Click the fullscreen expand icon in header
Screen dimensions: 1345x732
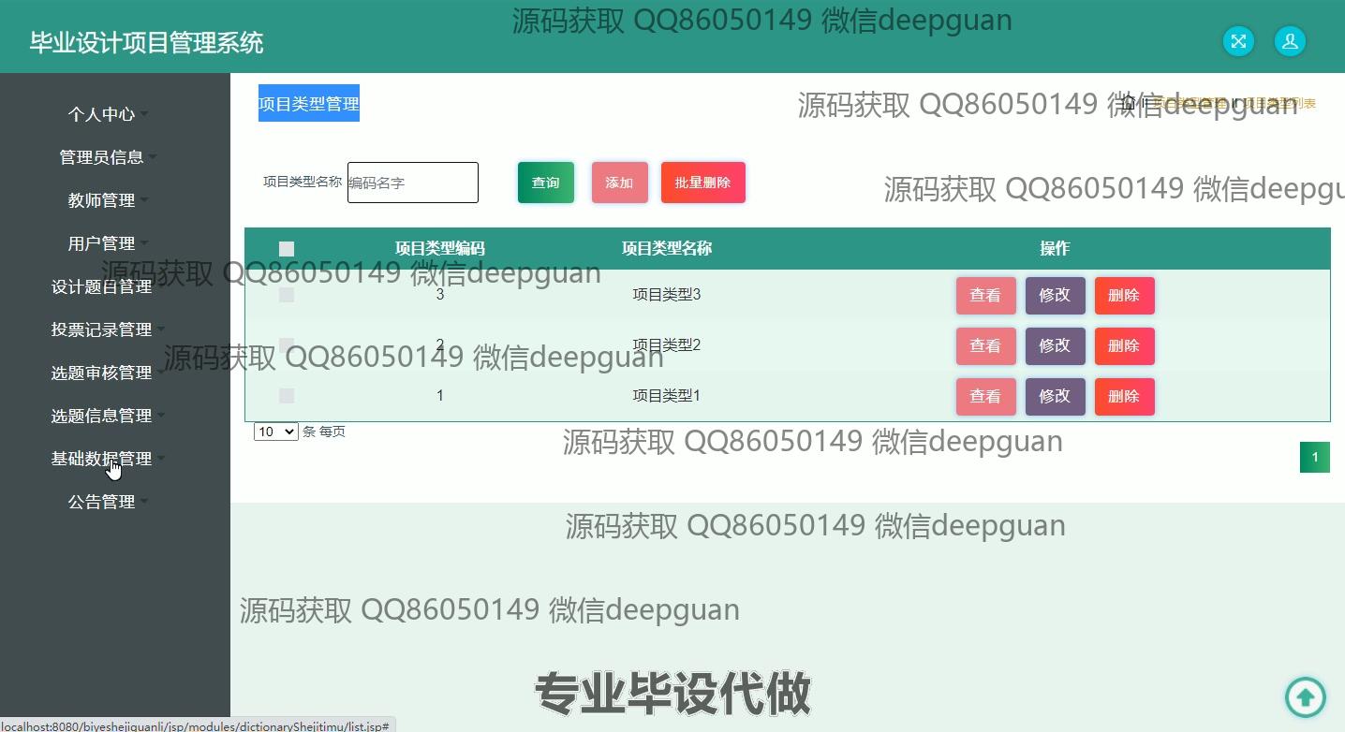(x=1238, y=41)
